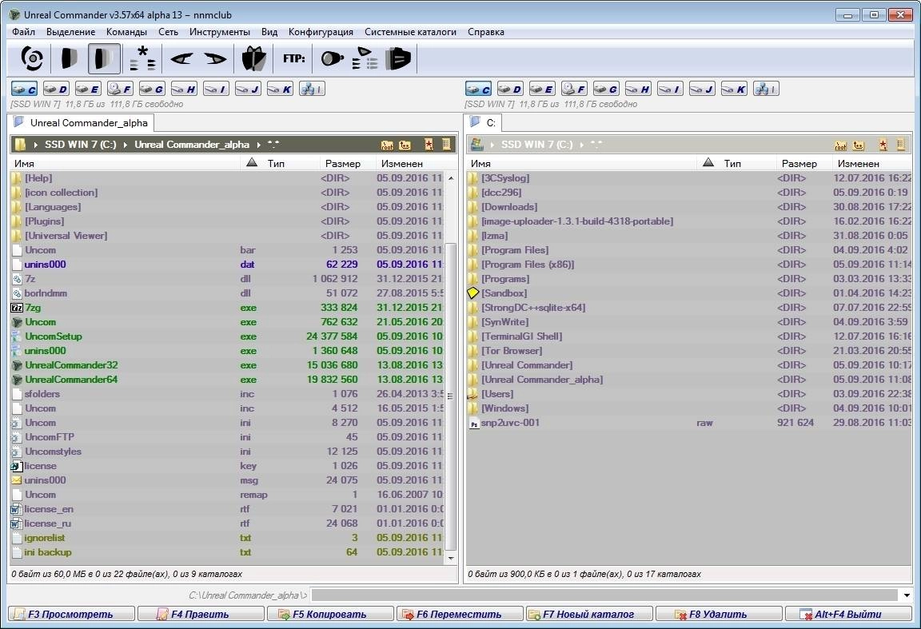Image resolution: width=921 pixels, height=629 pixels.
Task: Go to root folder in left panel
Action: tap(387, 145)
